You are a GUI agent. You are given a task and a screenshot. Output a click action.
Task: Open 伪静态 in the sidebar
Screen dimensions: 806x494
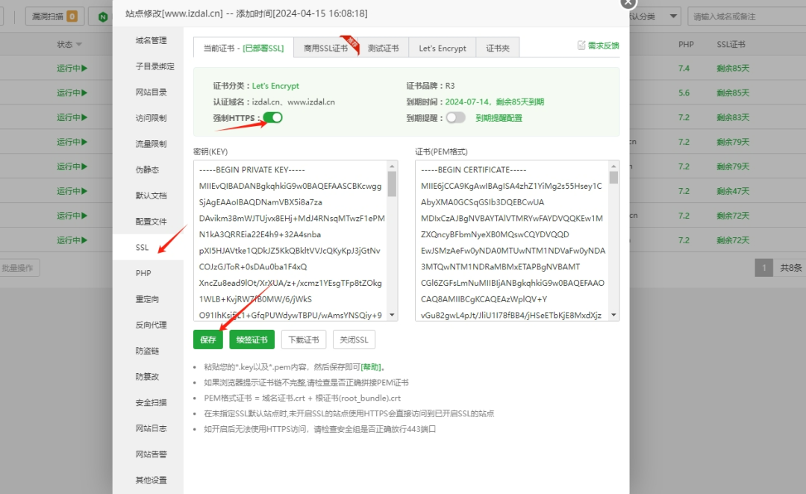click(148, 169)
